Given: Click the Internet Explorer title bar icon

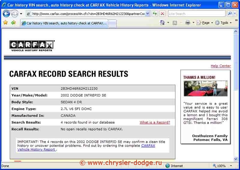Looking at the screenshot, I should coord(4,5).
